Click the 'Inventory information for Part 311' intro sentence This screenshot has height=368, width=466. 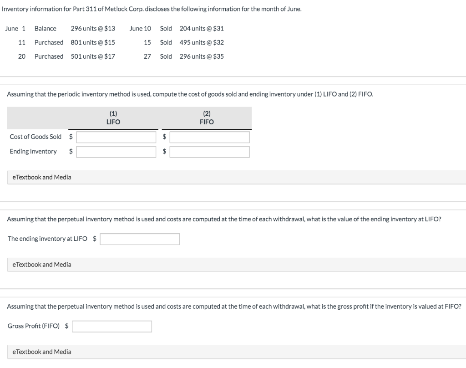[152, 9]
